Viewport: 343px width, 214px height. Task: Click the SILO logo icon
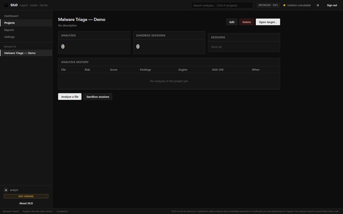point(6,5)
